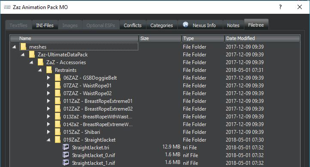The height and width of the screenshot is (167, 310).
Task: Collapse the 019ZaZ - StraightJacket folder
Action: coord(49,140)
